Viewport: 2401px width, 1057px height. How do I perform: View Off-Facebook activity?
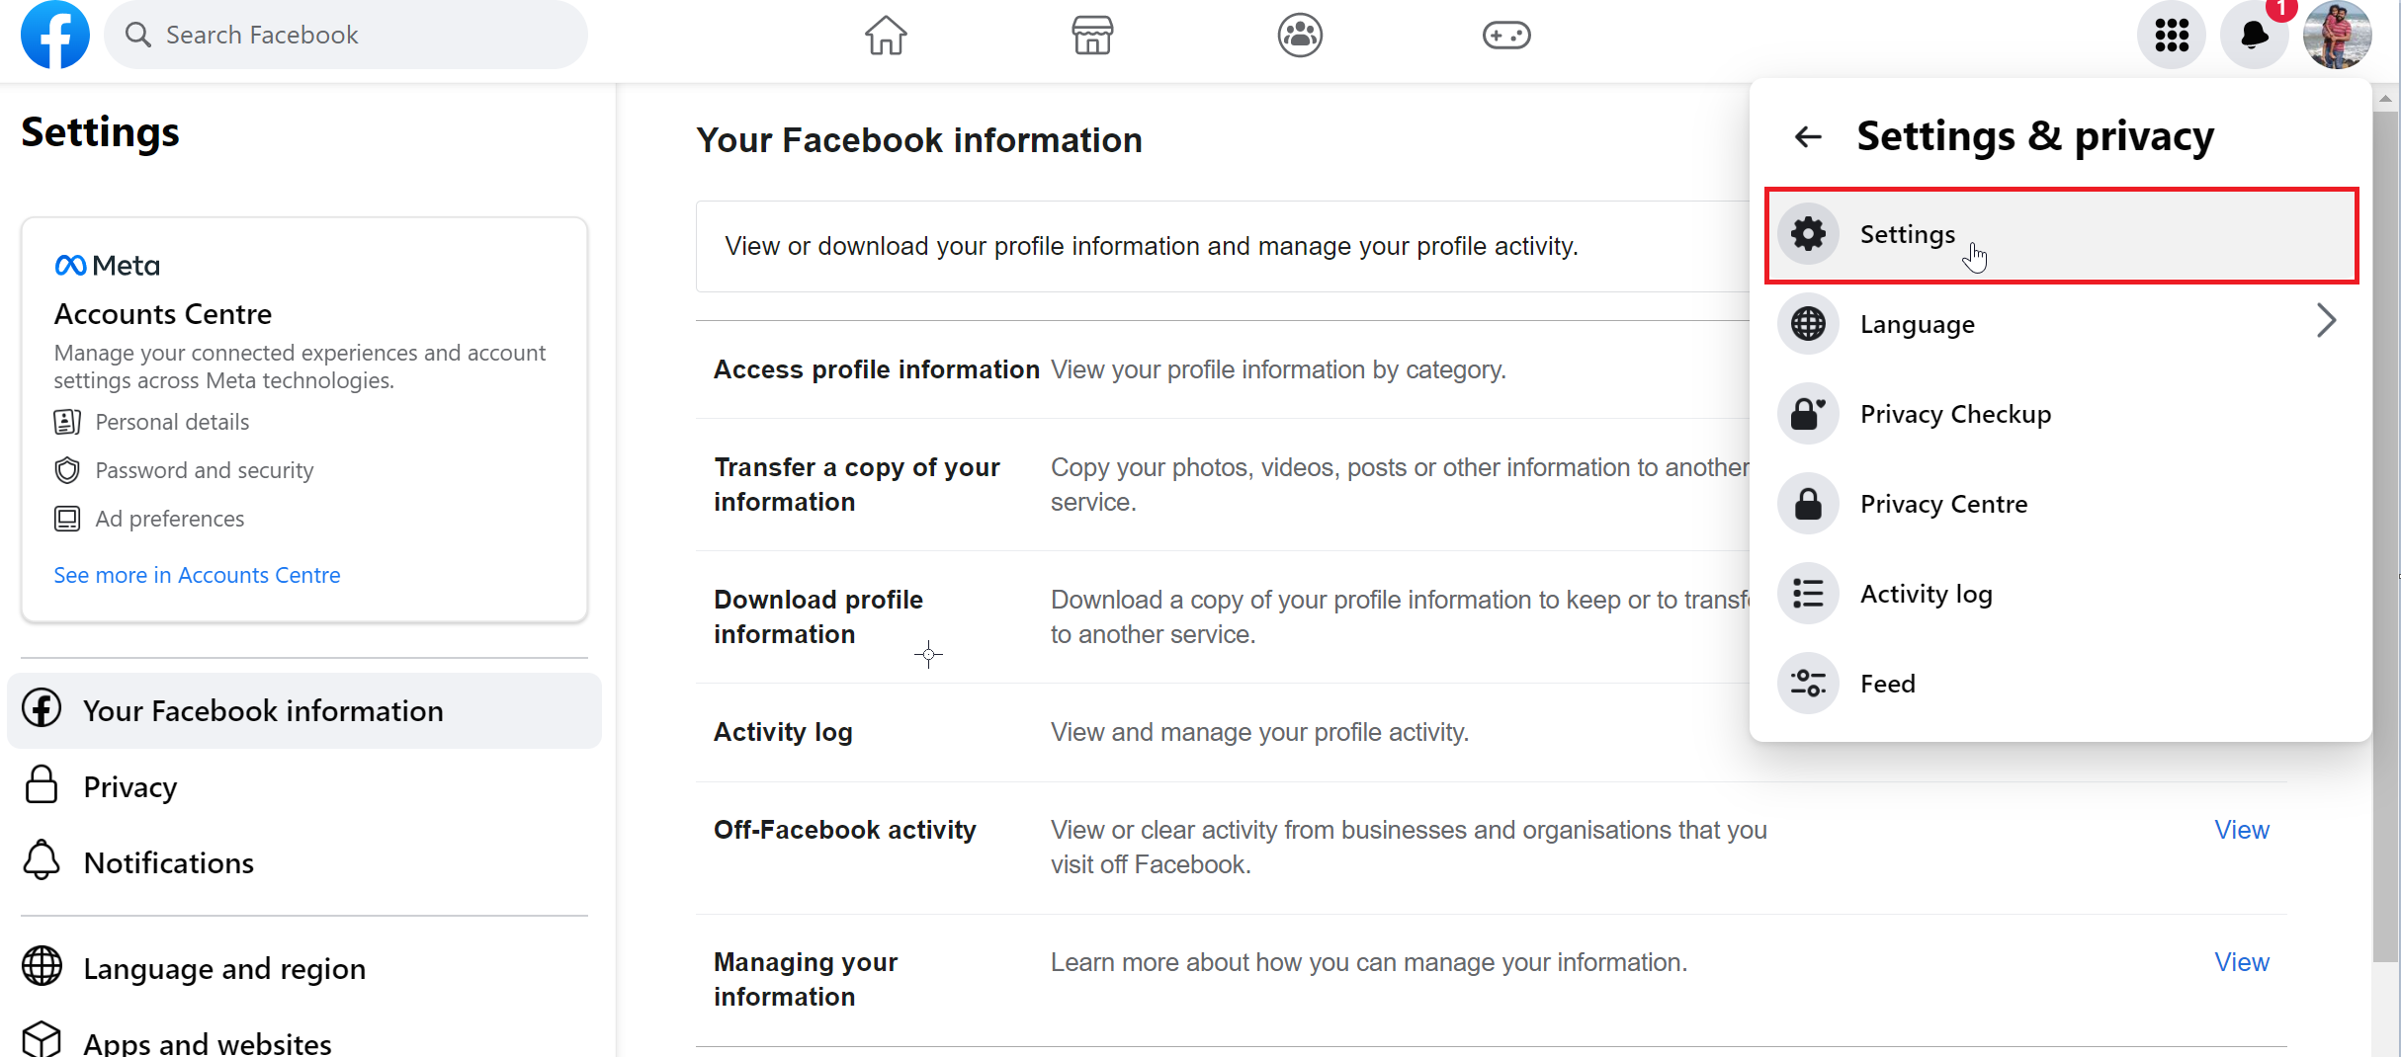click(x=2241, y=830)
